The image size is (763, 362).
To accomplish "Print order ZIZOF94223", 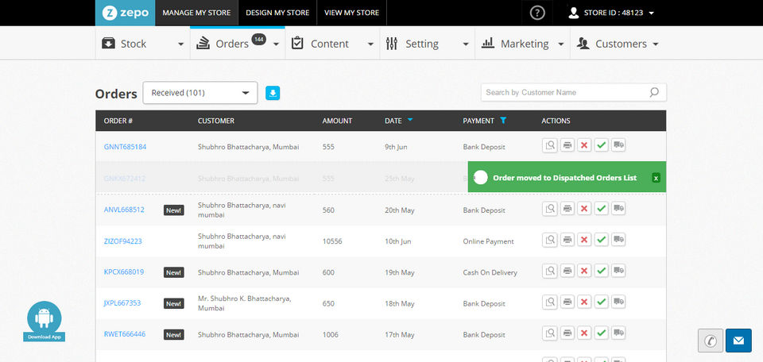I will click(567, 240).
